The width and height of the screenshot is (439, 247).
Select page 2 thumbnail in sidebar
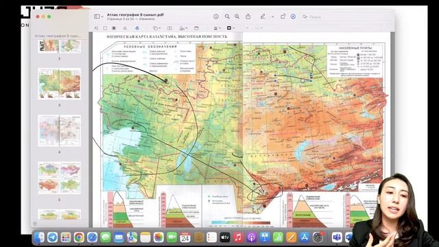(x=60, y=47)
